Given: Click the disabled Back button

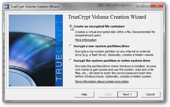Looking at the screenshot, I should click(108, 94).
